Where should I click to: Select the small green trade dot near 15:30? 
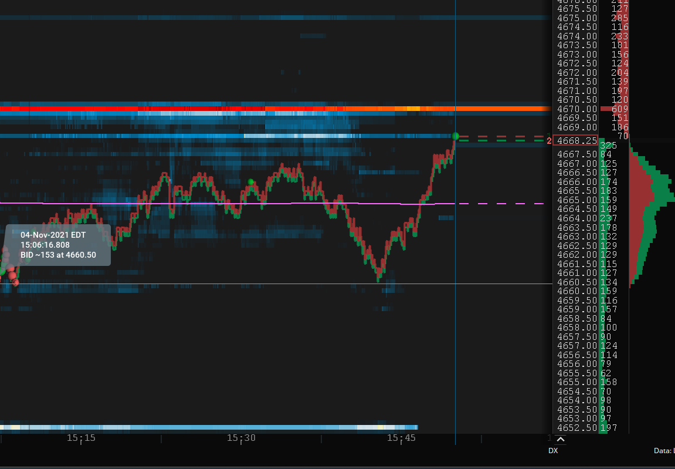pyautogui.click(x=250, y=183)
